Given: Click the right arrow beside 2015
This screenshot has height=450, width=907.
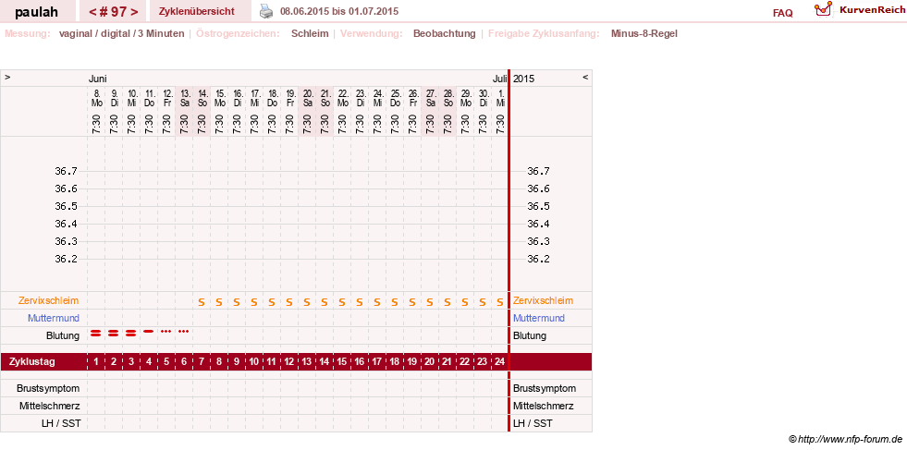Looking at the screenshot, I should tap(585, 77).
